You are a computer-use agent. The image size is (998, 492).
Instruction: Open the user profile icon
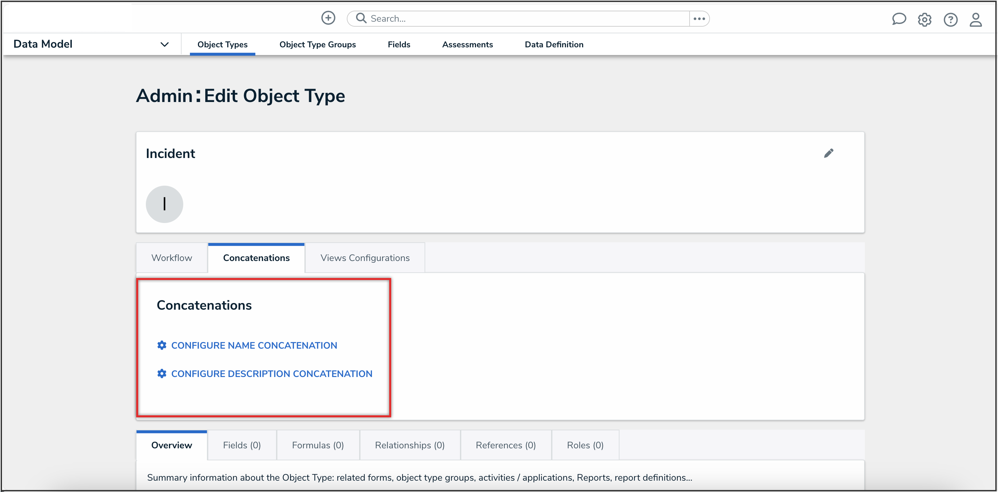pyautogui.click(x=976, y=19)
